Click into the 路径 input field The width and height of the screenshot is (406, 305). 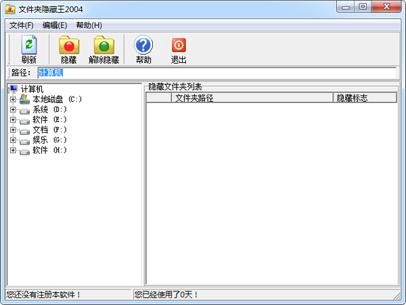click(x=217, y=73)
